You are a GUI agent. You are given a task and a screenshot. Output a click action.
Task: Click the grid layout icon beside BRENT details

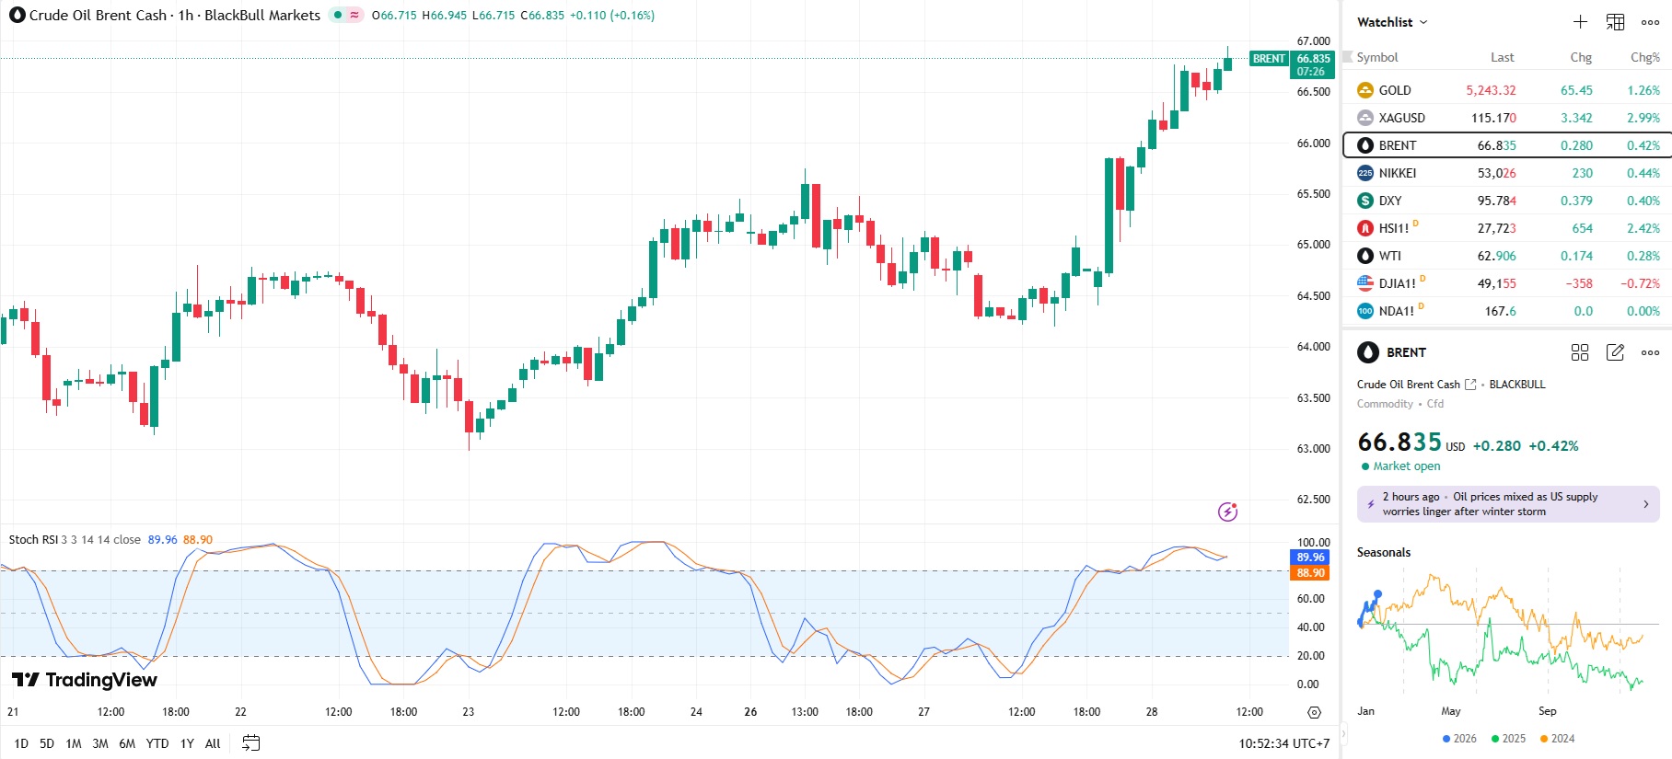point(1580,352)
